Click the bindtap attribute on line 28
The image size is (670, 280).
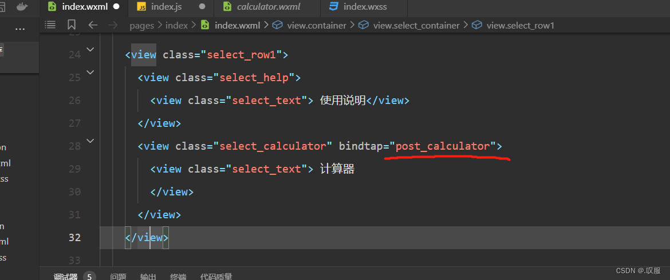(x=361, y=146)
